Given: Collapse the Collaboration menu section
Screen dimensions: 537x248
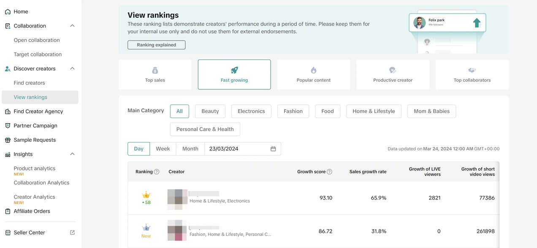Looking at the screenshot, I should (72, 26).
